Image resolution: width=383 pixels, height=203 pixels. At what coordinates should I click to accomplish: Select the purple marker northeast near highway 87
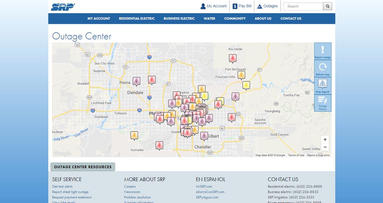(235, 96)
